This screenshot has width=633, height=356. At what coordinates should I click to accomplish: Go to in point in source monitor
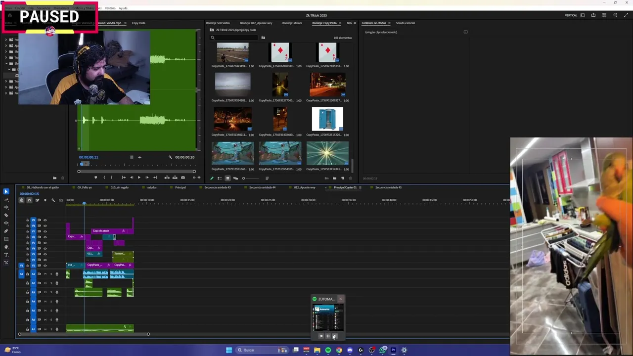pos(123,178)
